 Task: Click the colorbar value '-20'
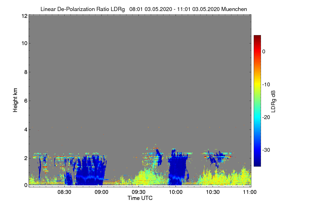266,117
